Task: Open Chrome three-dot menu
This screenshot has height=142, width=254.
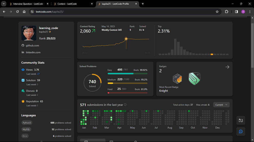Action: coord(250,12)
